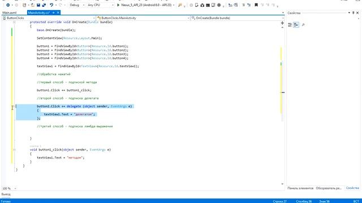The height and width of the screenshot is (203, 362).
Task: Open the Обозреватель ре... tab
Action: click(x=329, y=188)
